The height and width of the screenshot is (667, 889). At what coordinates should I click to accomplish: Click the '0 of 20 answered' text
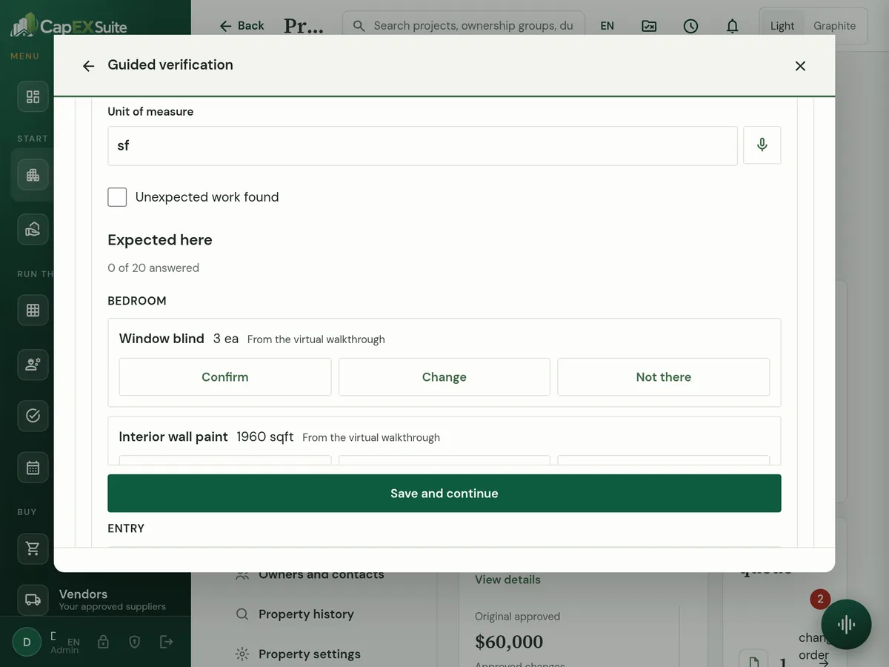tap(153, 268)
